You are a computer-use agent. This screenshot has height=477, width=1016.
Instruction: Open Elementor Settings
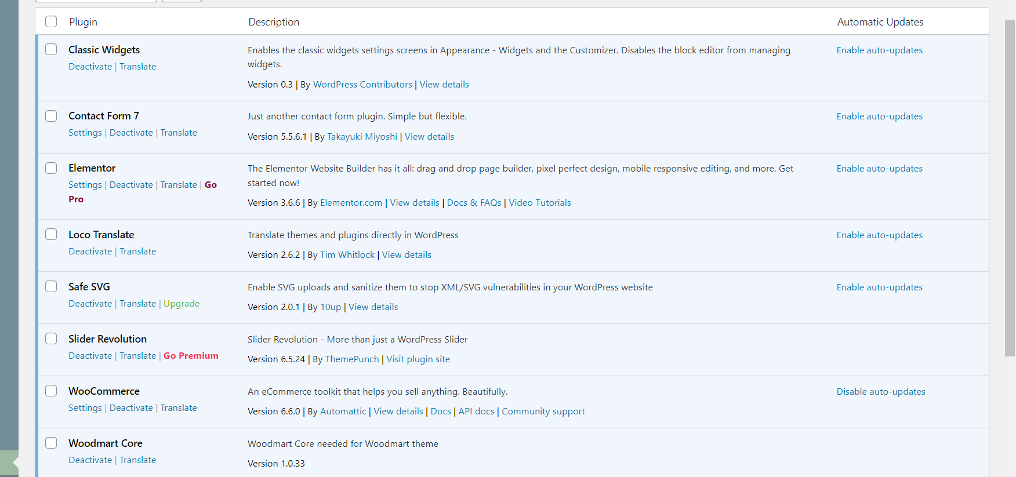click(85, 185)
